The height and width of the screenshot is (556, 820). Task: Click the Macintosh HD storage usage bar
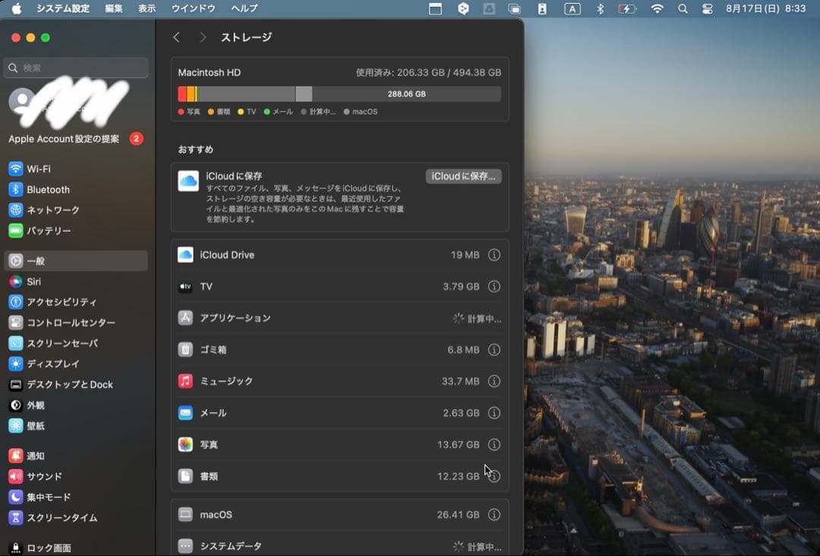tap(339, 94)
